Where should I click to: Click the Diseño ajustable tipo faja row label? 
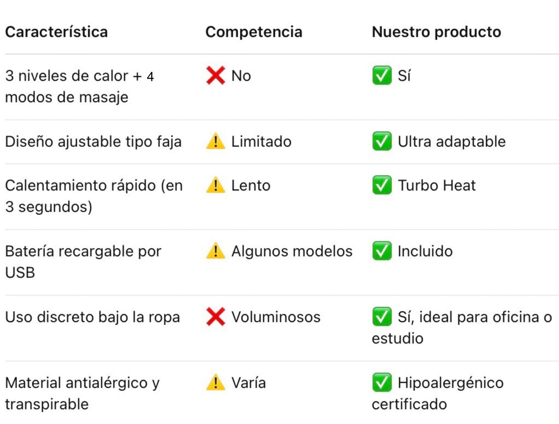coord(93,142)
